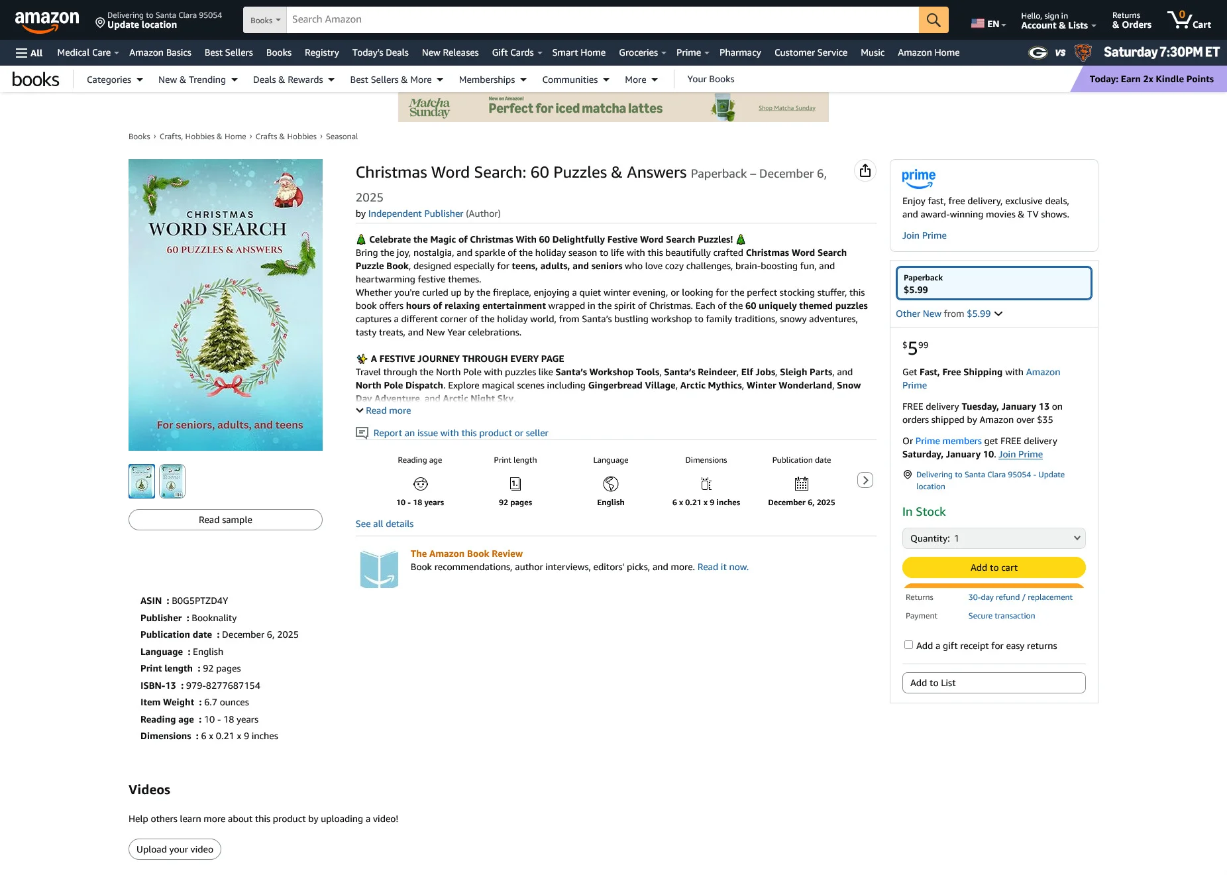Select the Paperback $5.99 format option
This screenshot has width=1227, height=885.
point(993,284)
